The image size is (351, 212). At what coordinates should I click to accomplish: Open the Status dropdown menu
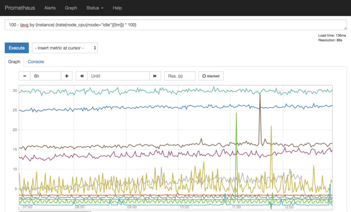pyautogui.click(x=95, y=8)
